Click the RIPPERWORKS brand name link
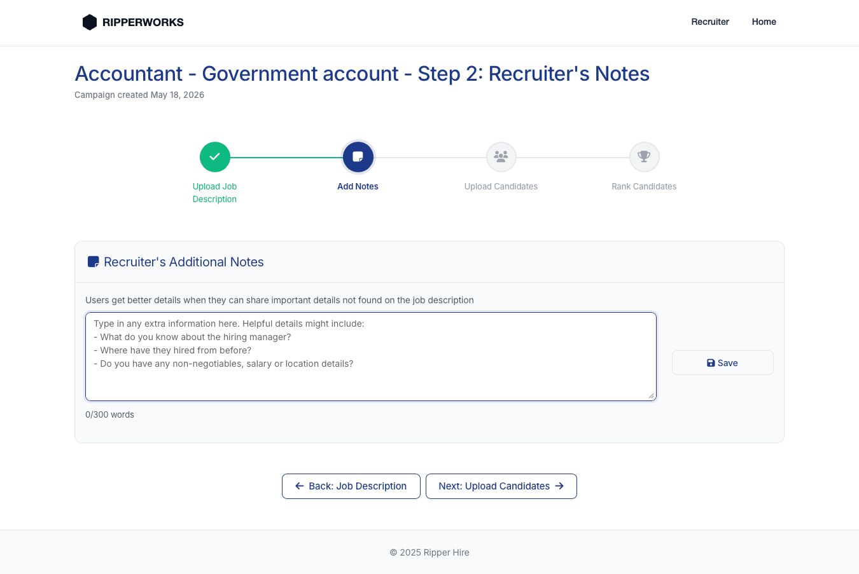This screenshot has height=574, width=859. click(143, 22)
